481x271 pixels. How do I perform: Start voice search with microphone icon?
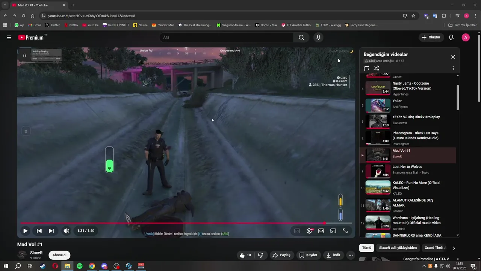click(x=318, y=37)
